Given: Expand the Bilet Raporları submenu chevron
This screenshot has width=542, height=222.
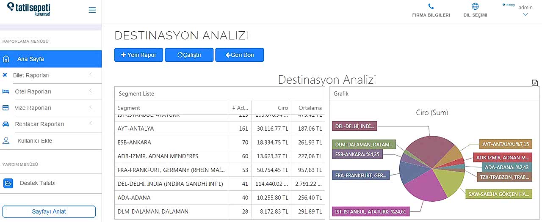Looking at the screenshot, I should (x=90, y=75).
